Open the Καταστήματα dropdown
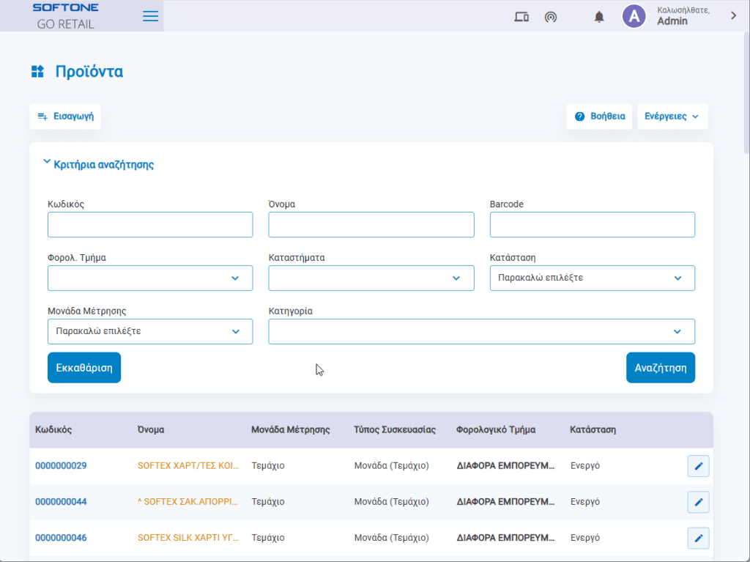This screenshot has width=750, height=562. (x=371, y=278)
